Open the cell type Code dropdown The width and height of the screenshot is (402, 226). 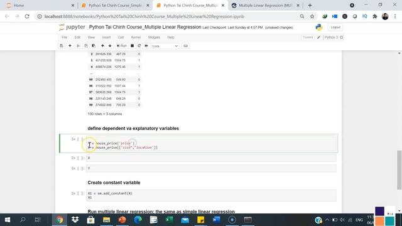[165, 46]
